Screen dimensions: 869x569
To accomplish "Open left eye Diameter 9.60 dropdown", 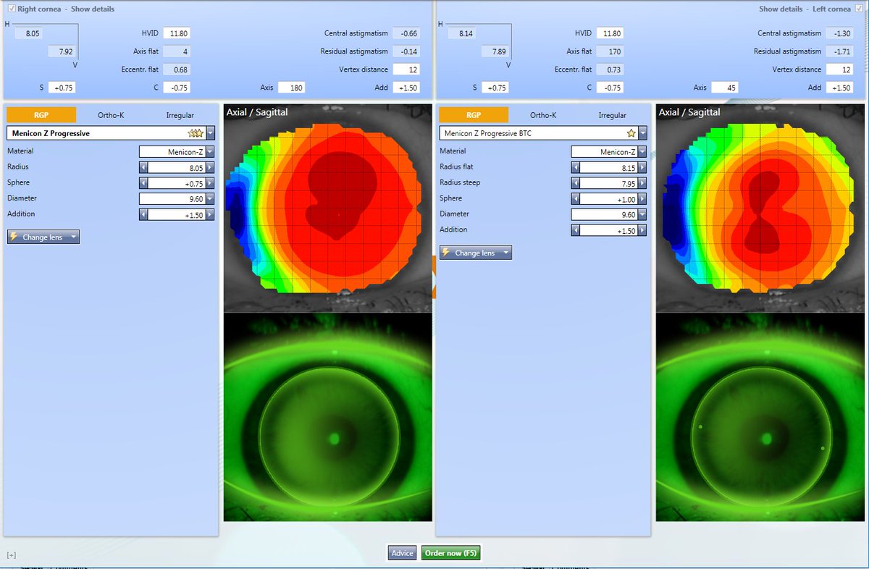I will pos(642,214).
